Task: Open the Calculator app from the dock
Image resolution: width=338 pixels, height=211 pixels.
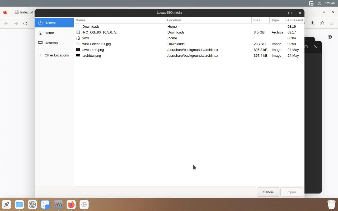Action: tap(45, 204)
